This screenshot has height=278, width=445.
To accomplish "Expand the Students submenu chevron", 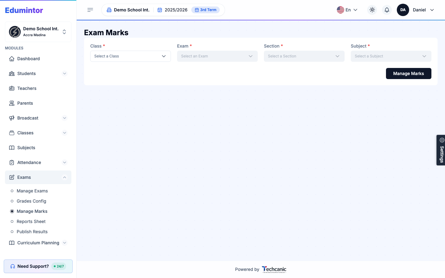I will coord(65,74).
